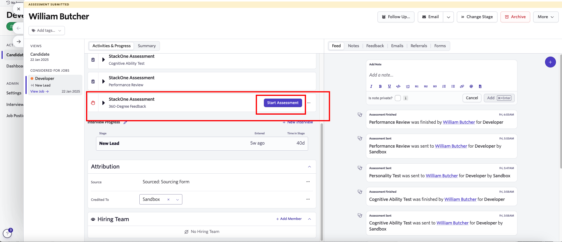Open the Email dropdown arrow
This screenshot has width=562, height=242.
[448, 17]
